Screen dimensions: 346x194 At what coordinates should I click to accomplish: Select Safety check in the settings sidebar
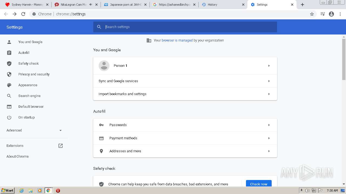pos(28,64)
